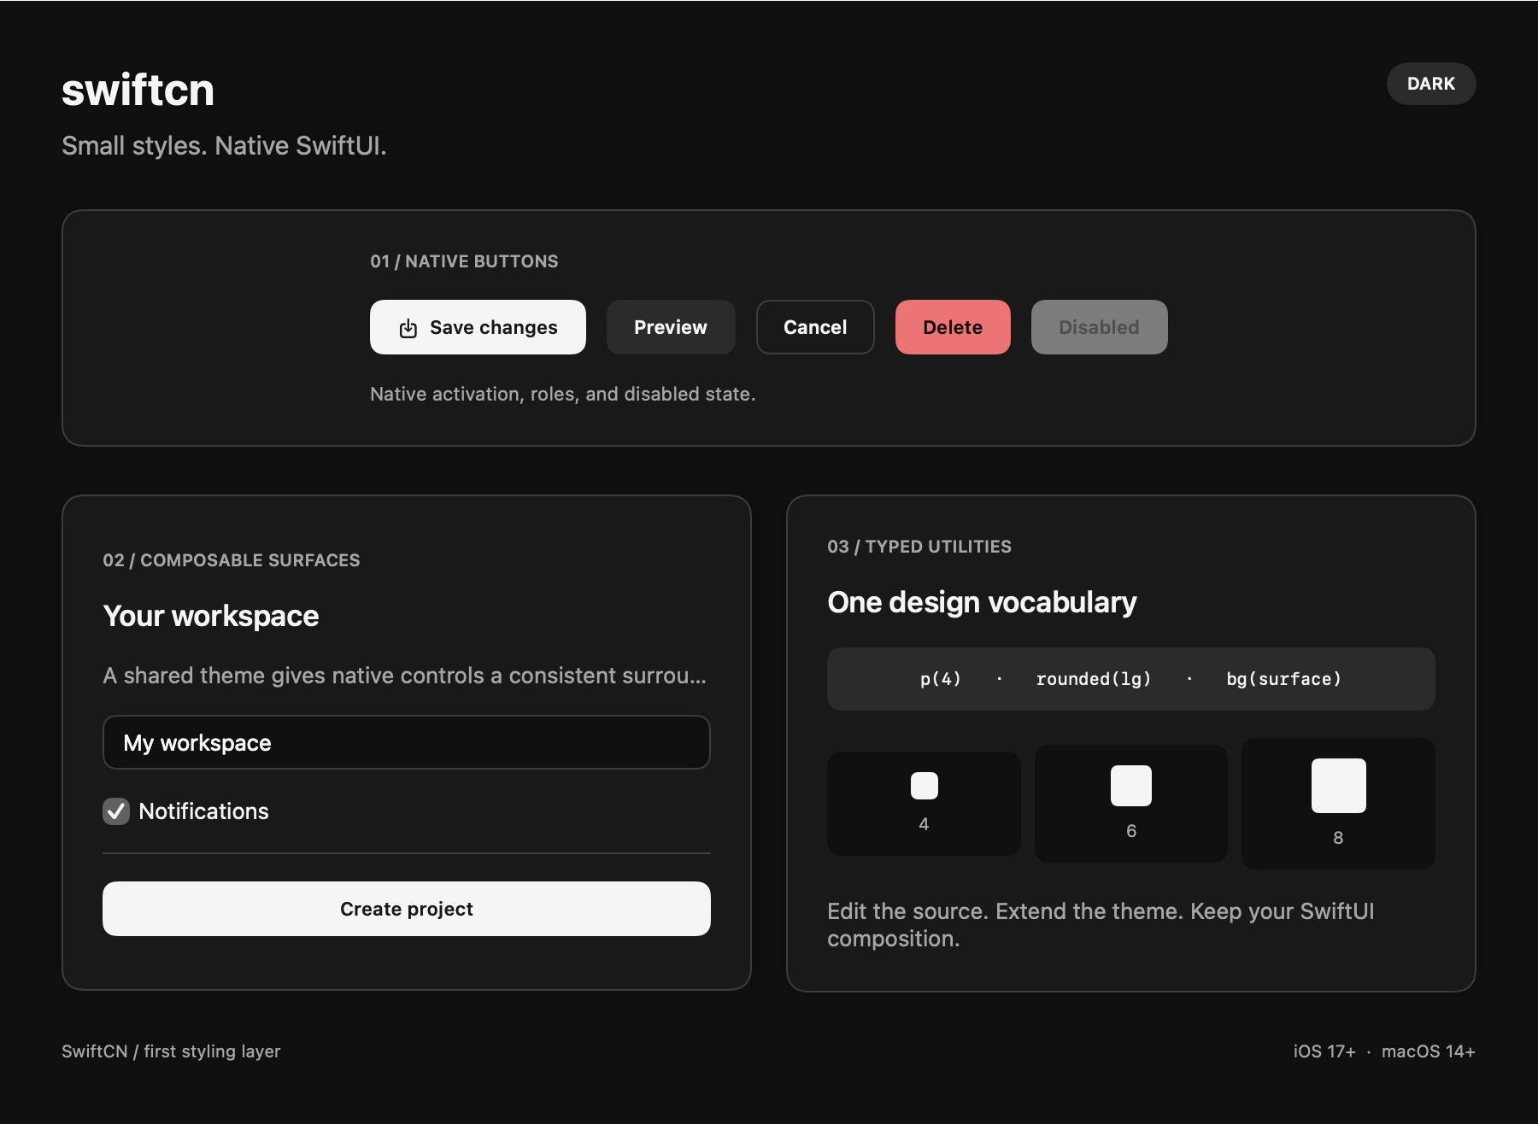The image size is (1538, 1124).
Task: Select the spacing swatch labeled 8
Action: point(1338,804)
